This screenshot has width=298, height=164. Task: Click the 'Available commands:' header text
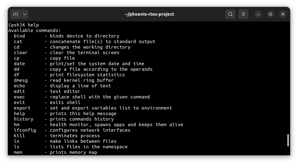point(35,30)
